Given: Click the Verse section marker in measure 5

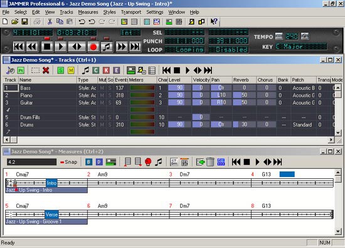Looking at the screenshot, I should (51, 215).
